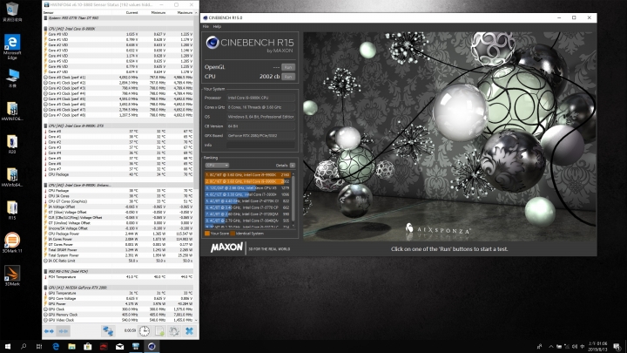Viewport: 627px width, 353px height.
Task: Collapse the GPU GeForce RTX 2080 group
Action: [x=118, y=288]
